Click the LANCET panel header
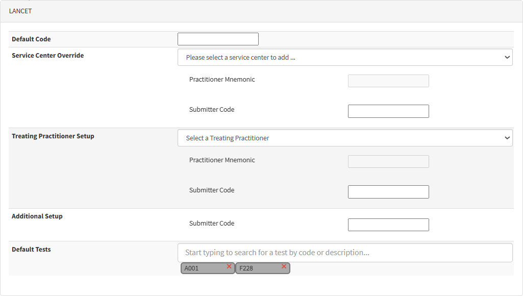 [x=20, y=11]
